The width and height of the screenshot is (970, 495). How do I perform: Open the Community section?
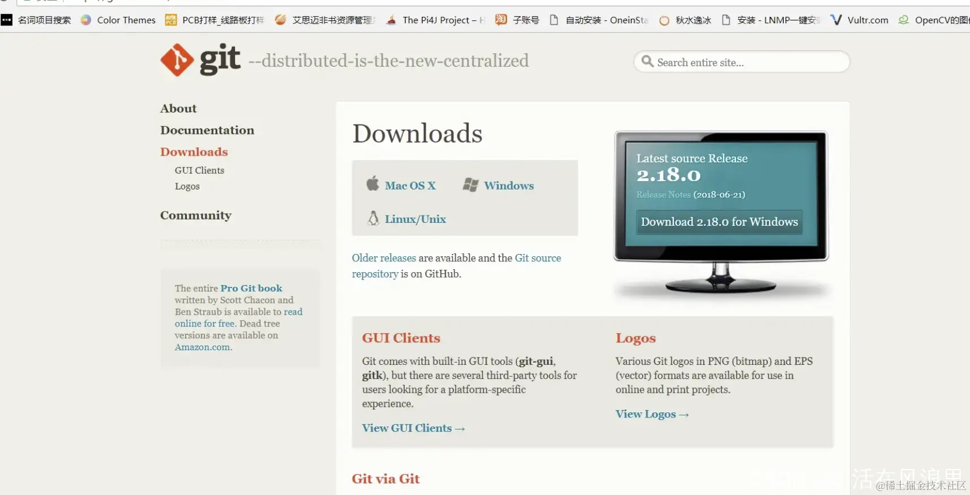coord(196,215)
